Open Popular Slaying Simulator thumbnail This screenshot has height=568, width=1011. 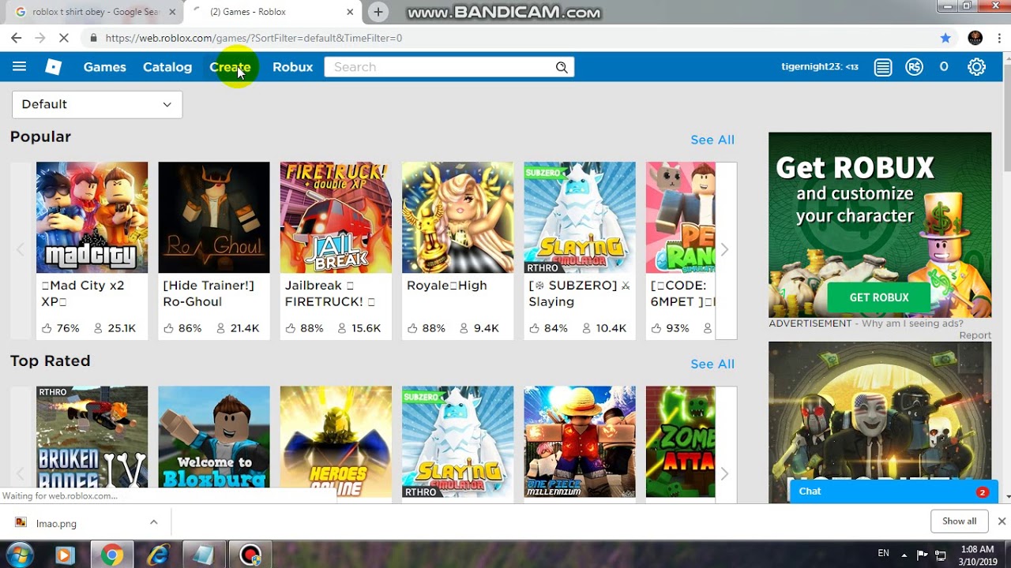click(x=579, y=217)
